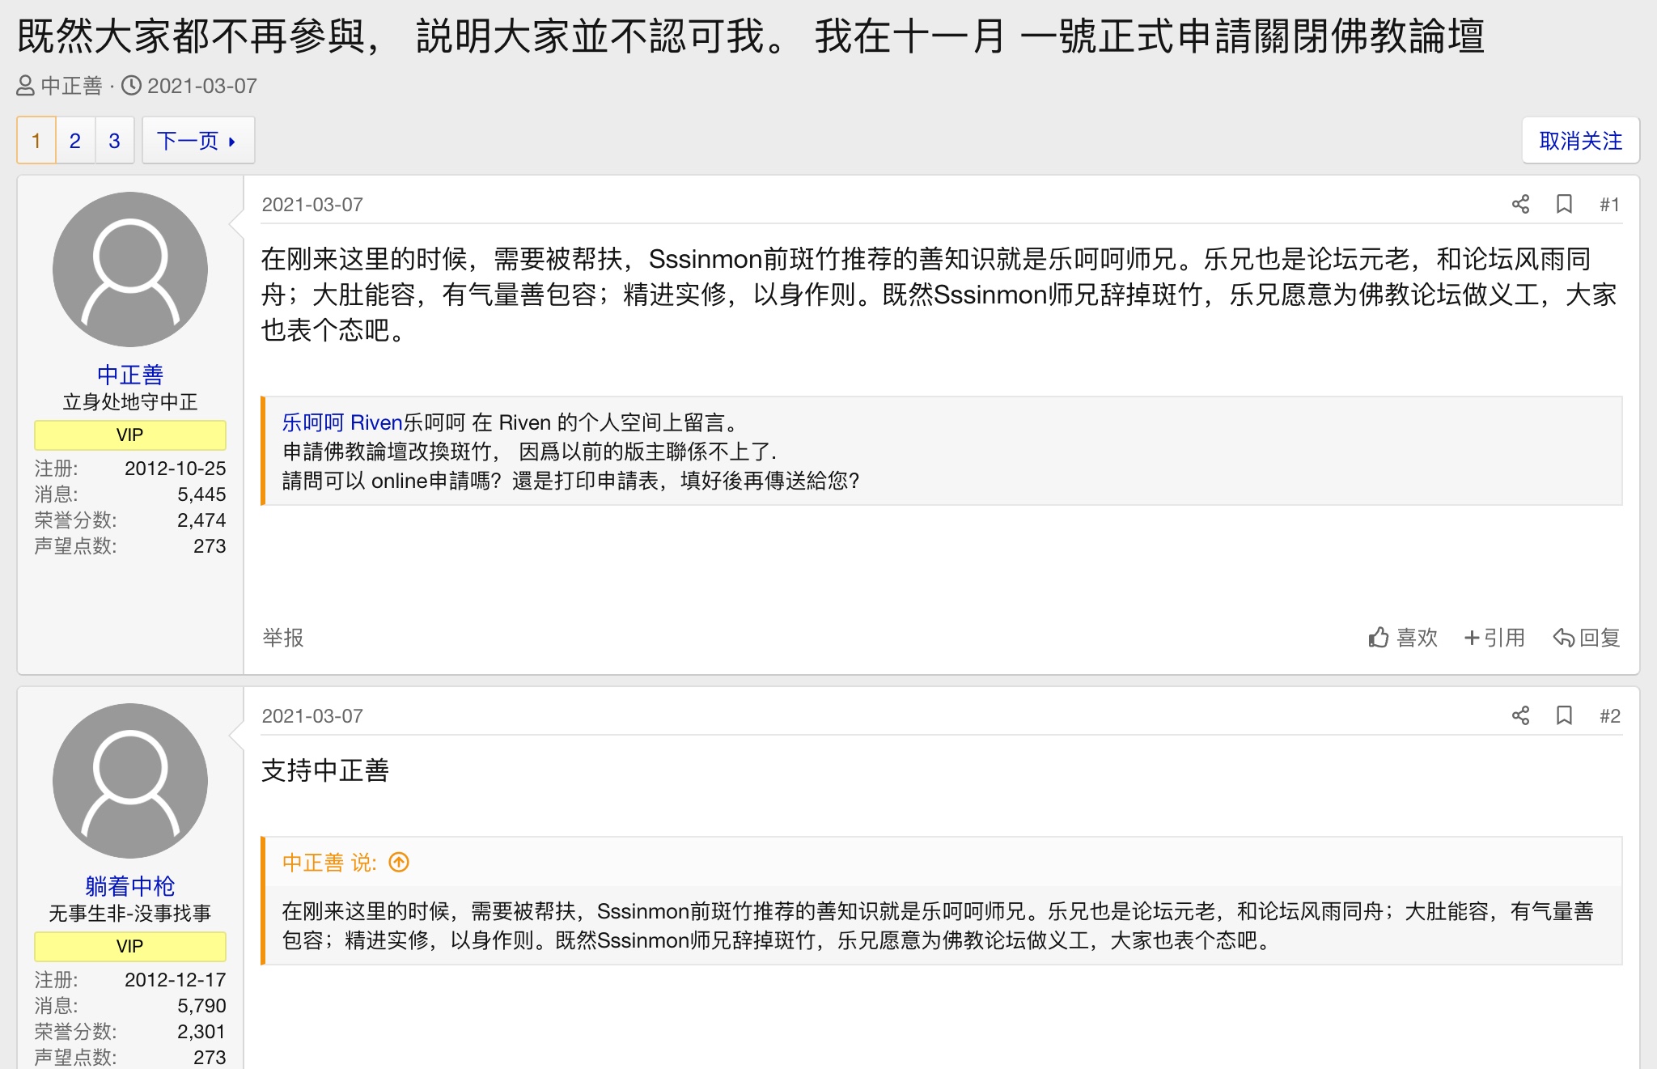Click the VIP badge under 躺着中枪
Image resolution: width=1657 pixels, height=1069 pixels.
(130, 946)
